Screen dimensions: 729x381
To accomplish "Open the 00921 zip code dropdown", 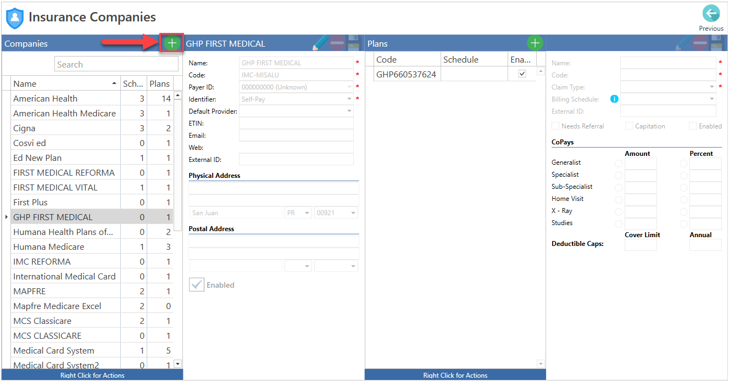I will point(353,213).
